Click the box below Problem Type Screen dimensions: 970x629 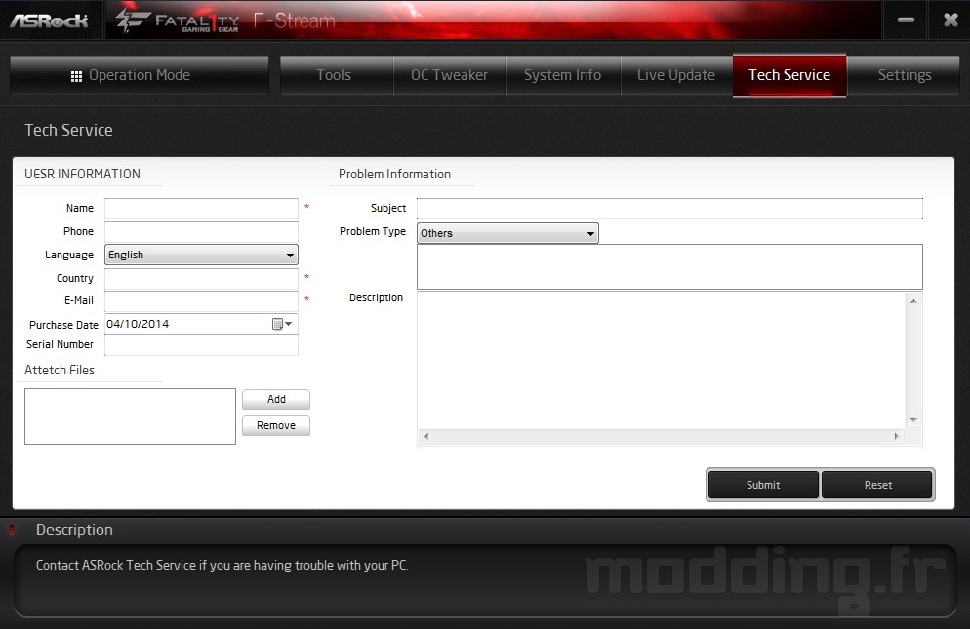point(669,266)
